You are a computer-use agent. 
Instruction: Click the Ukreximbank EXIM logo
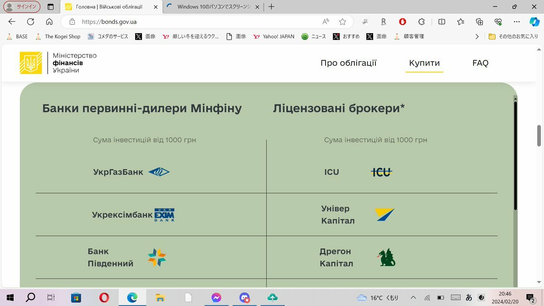[165, 215]
